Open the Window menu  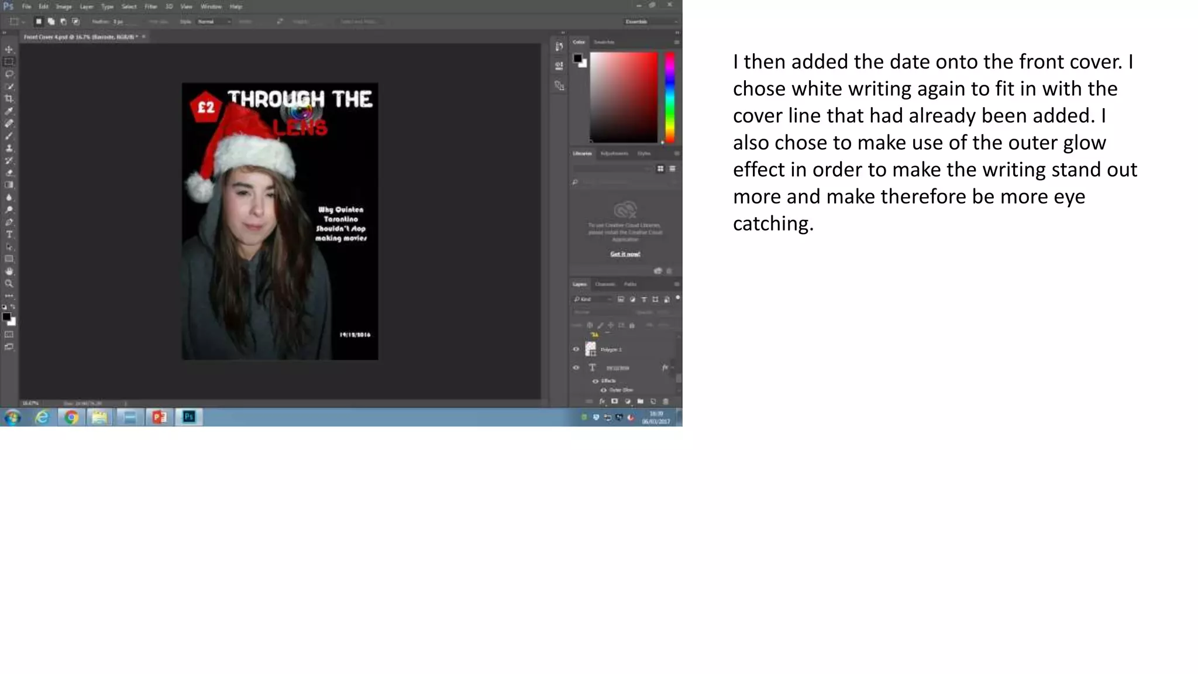tap(211, 6)
